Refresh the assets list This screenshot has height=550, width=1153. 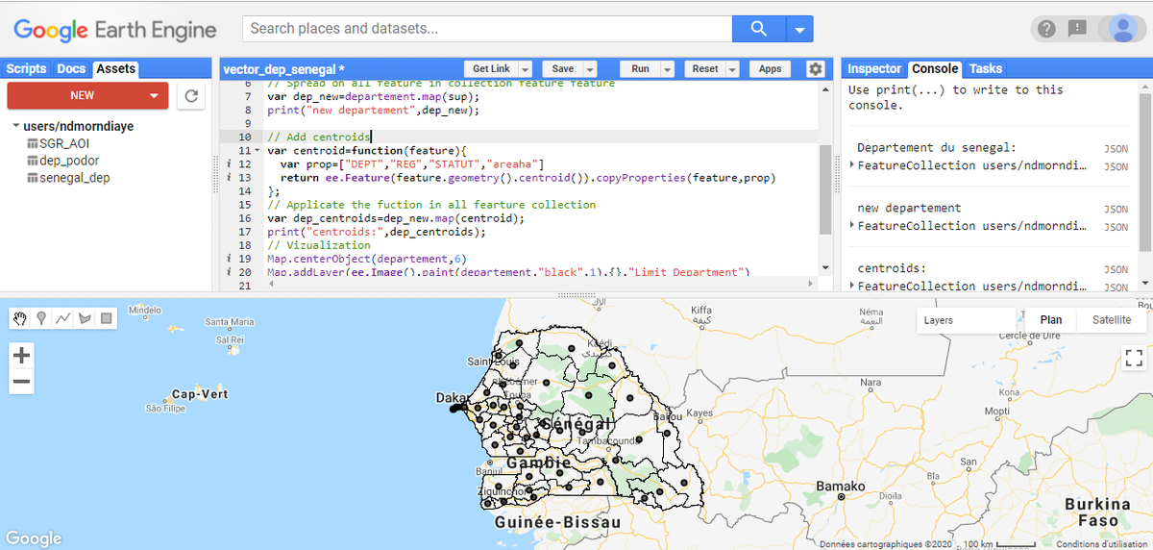click(x=191, y=95)
